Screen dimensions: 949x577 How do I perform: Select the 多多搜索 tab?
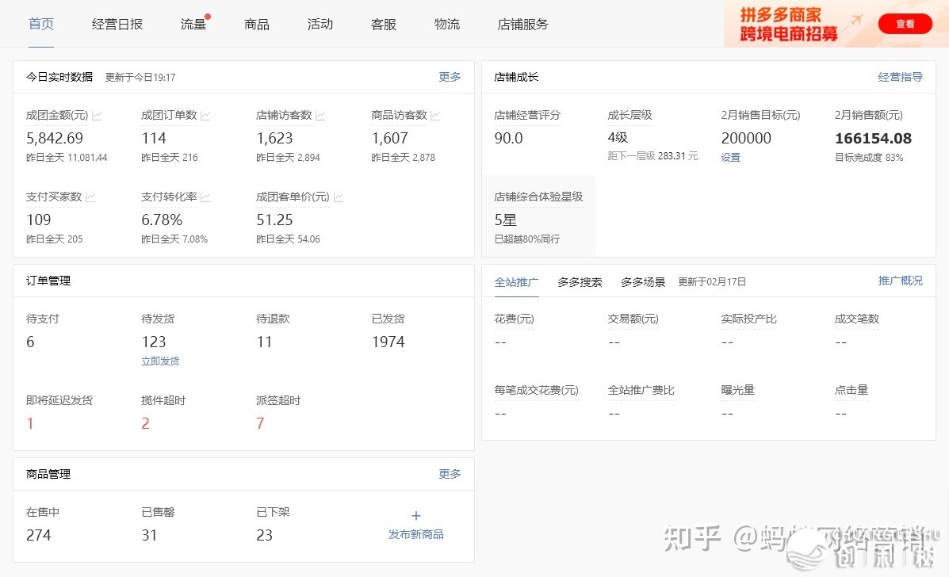point(580,282)
